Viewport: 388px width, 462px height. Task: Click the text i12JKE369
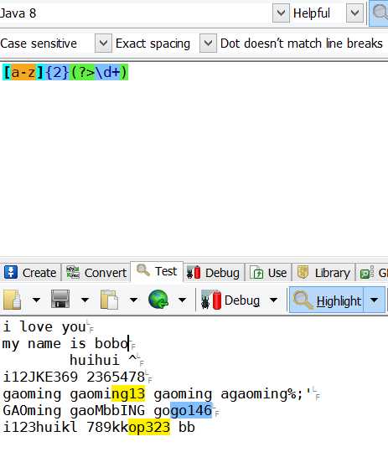[x=40, y=377]
